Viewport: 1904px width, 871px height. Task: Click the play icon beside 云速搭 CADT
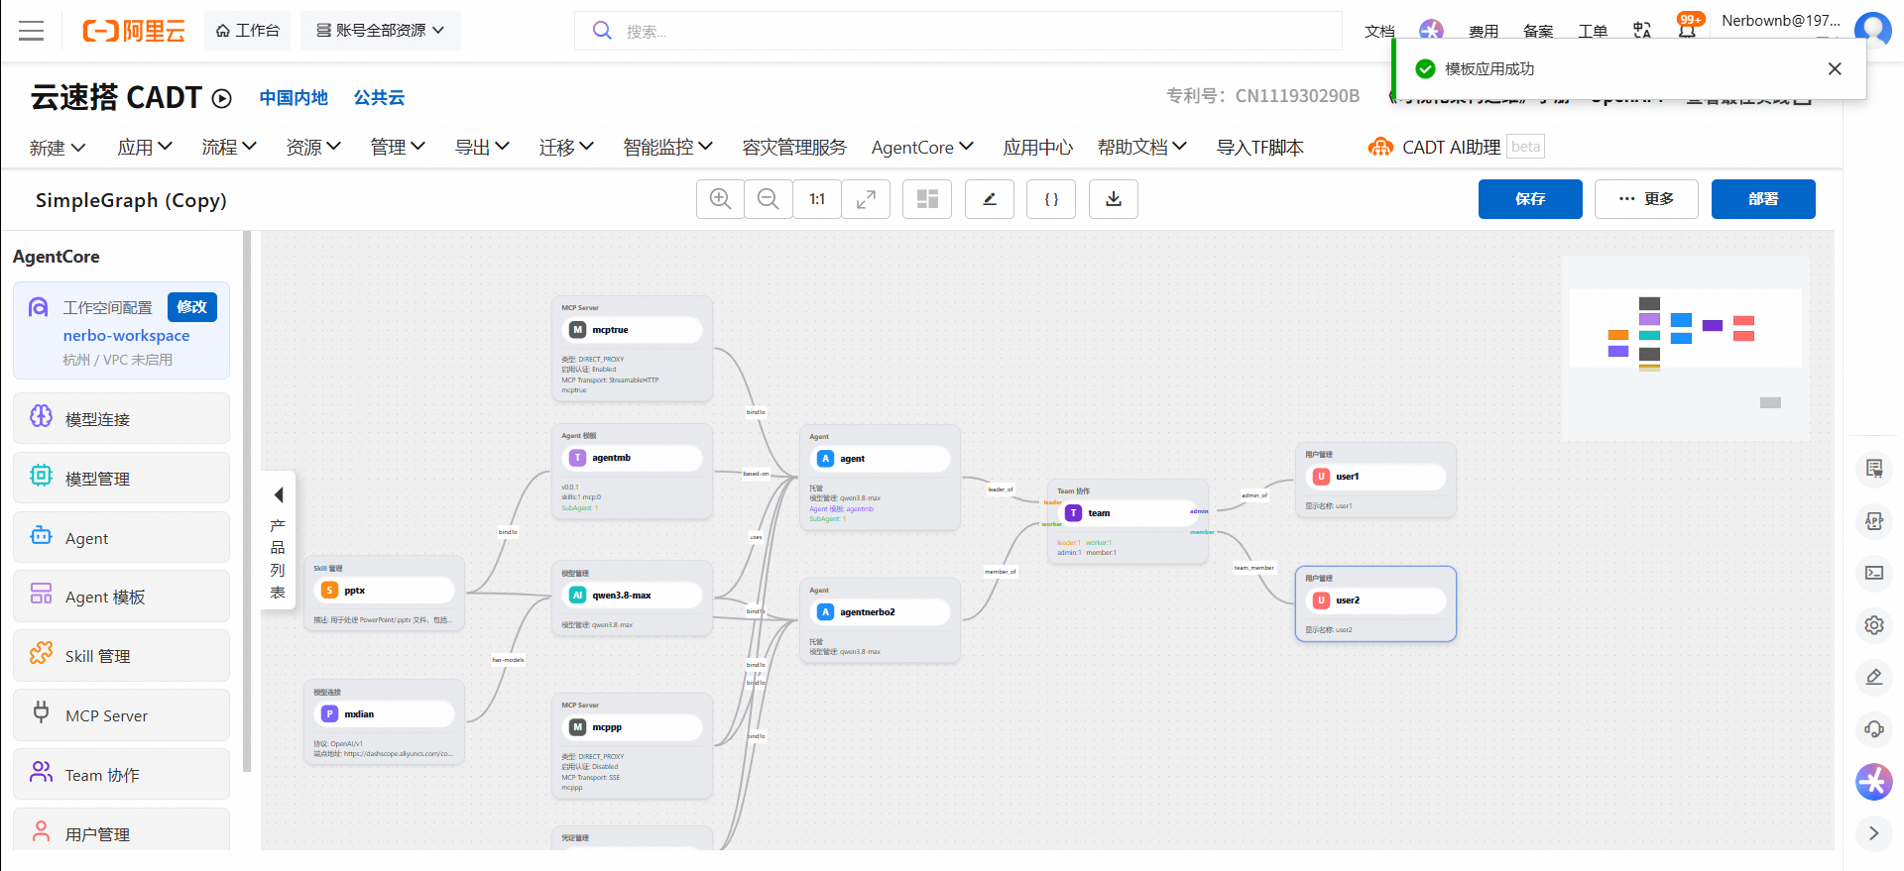(222, 98)
